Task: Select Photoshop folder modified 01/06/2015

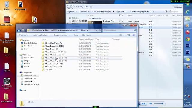Action: pyautogui.click(x=56, y=61)
